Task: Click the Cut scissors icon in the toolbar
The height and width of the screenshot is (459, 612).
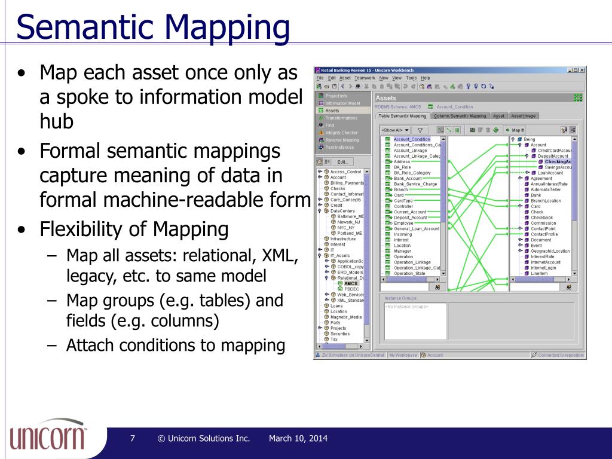Action: point(366,86)
